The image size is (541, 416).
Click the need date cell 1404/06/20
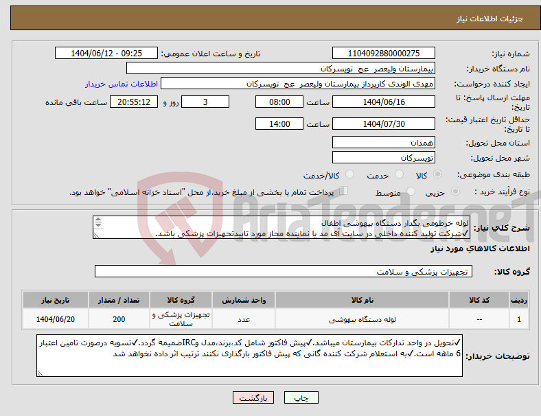pyautogui.click(x=55, y=319)
